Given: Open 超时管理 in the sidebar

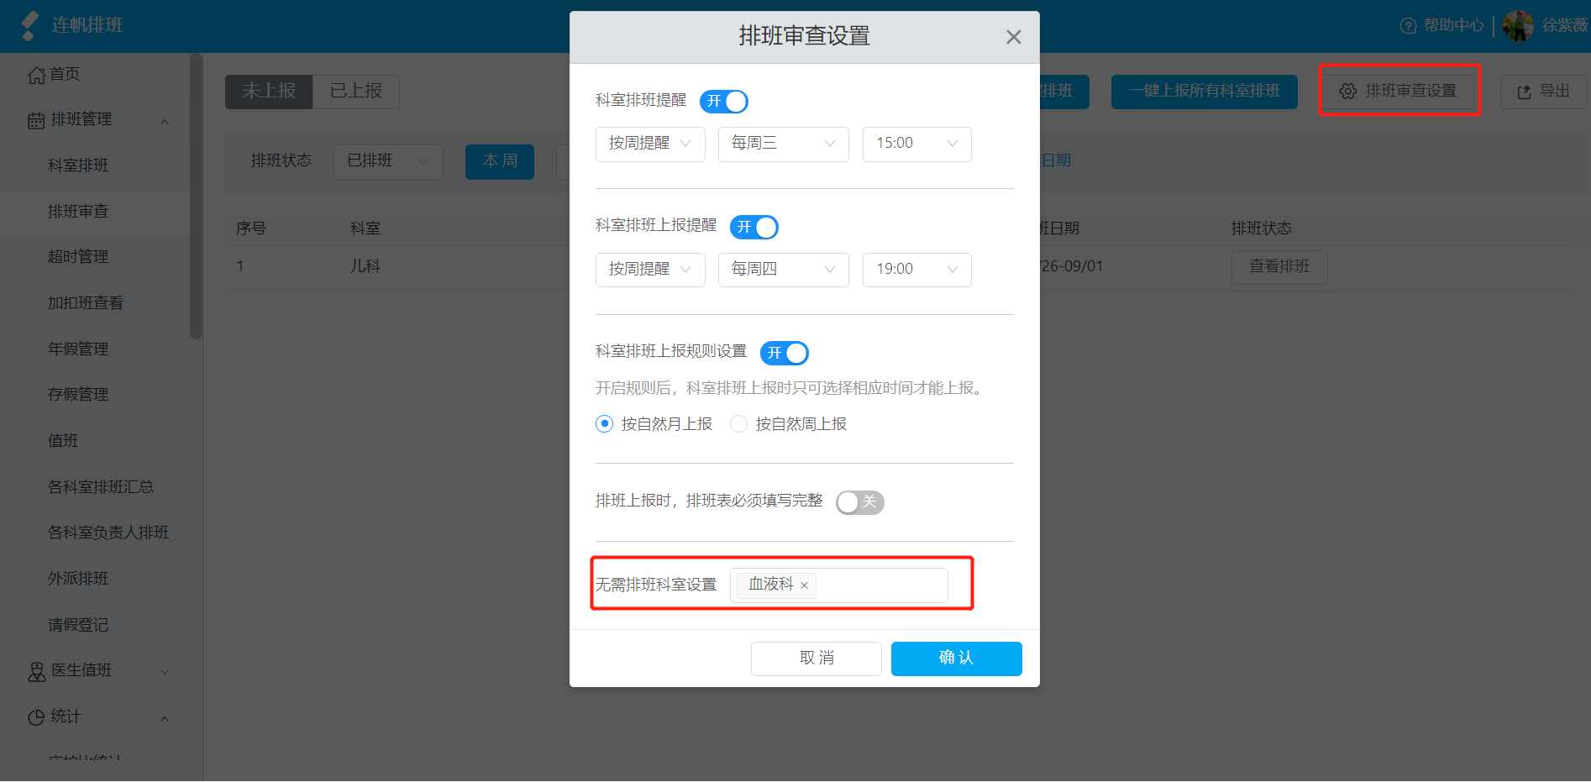Looking at the screenshot, I should 78,257.
